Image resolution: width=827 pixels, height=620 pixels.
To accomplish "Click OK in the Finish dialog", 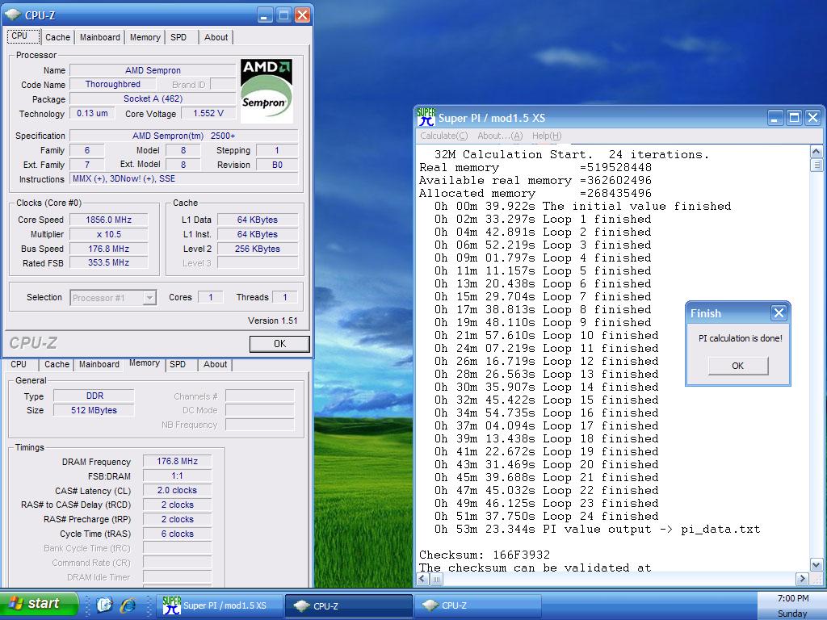I will pyautogui.click(x=738, y=366).
